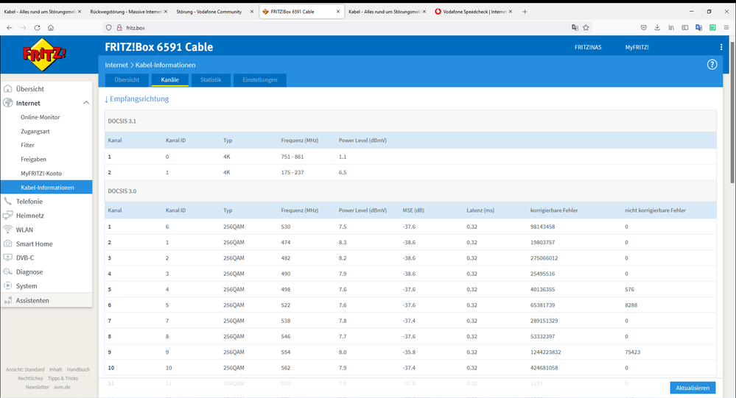Select the Kanäle tab

(x=170, y=79)
